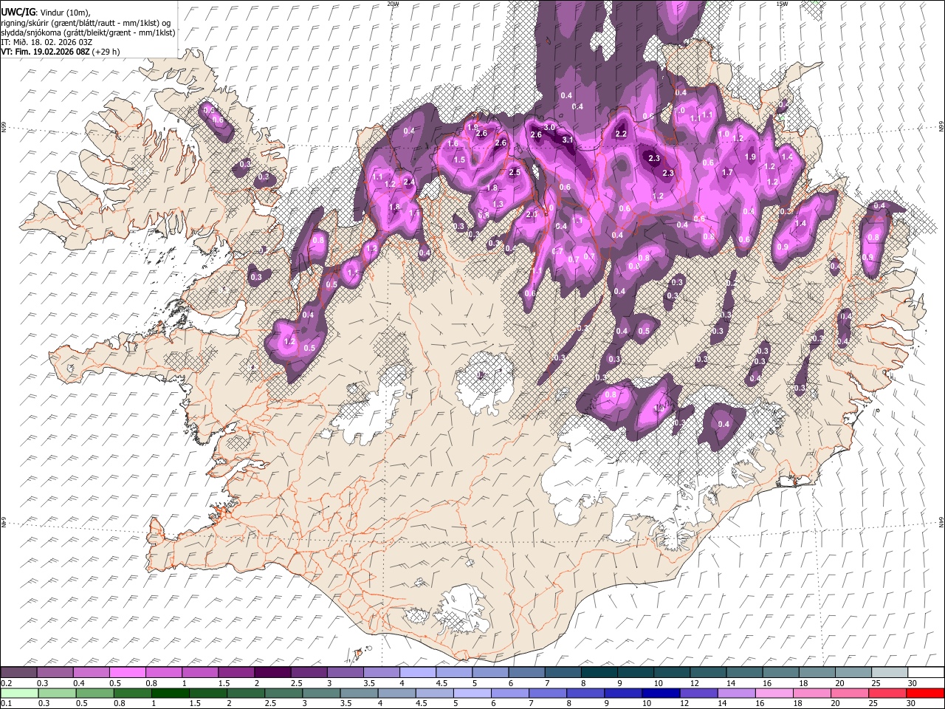Viewport: 945px width, 709px height.
Task: Select the 1.6 precipitation value on the map
Action: pyautogui.click(x=453, y=143)
